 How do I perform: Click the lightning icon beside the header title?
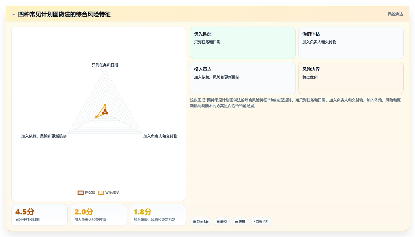click(14, 14)
